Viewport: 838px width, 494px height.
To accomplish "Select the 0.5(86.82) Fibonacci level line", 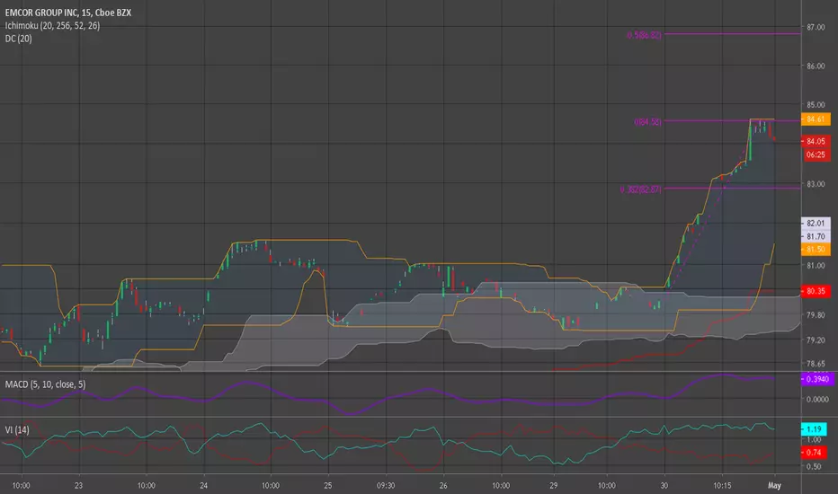I will pyautogui.click(x=732, y=33).
